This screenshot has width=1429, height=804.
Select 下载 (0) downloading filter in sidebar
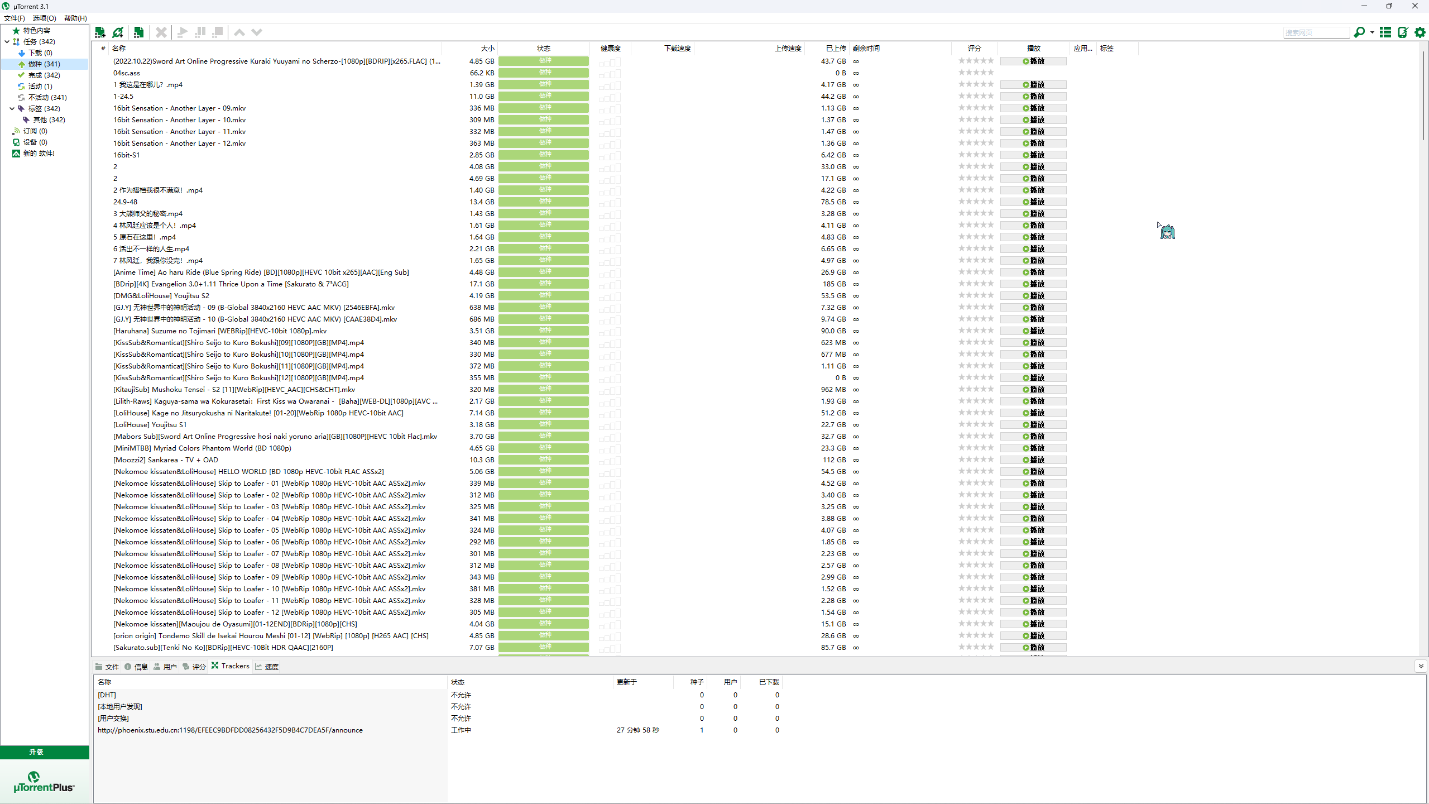(40, 53)
